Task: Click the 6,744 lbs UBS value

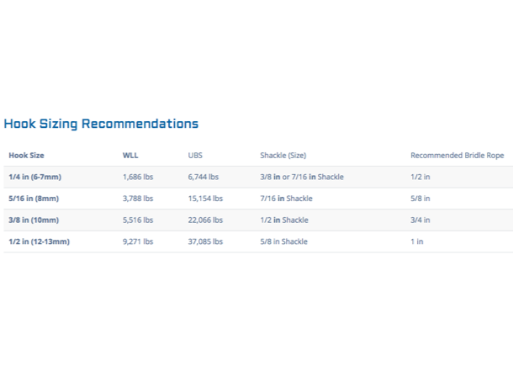Action: point(204,177)
